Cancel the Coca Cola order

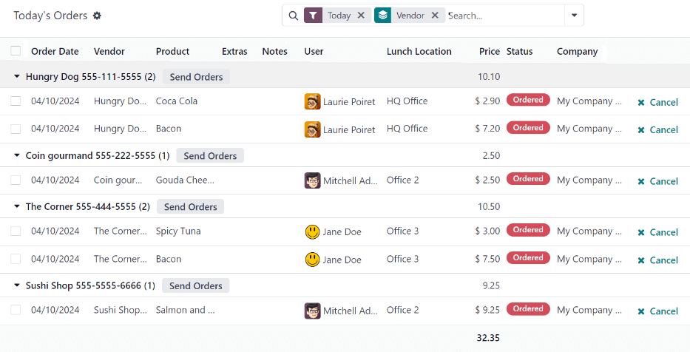[657, 102]
